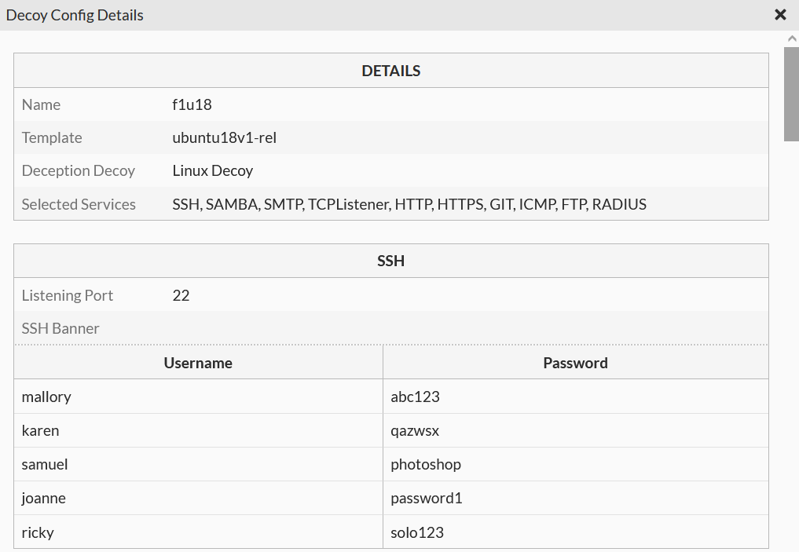Select the password qazwsx

[414, 430]
